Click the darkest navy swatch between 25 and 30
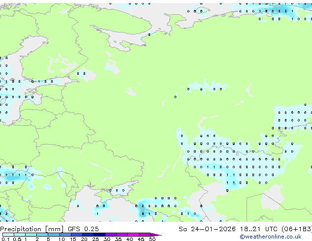Image resolution: width=312 pixels, height=241 pixels. pos(99,235)
